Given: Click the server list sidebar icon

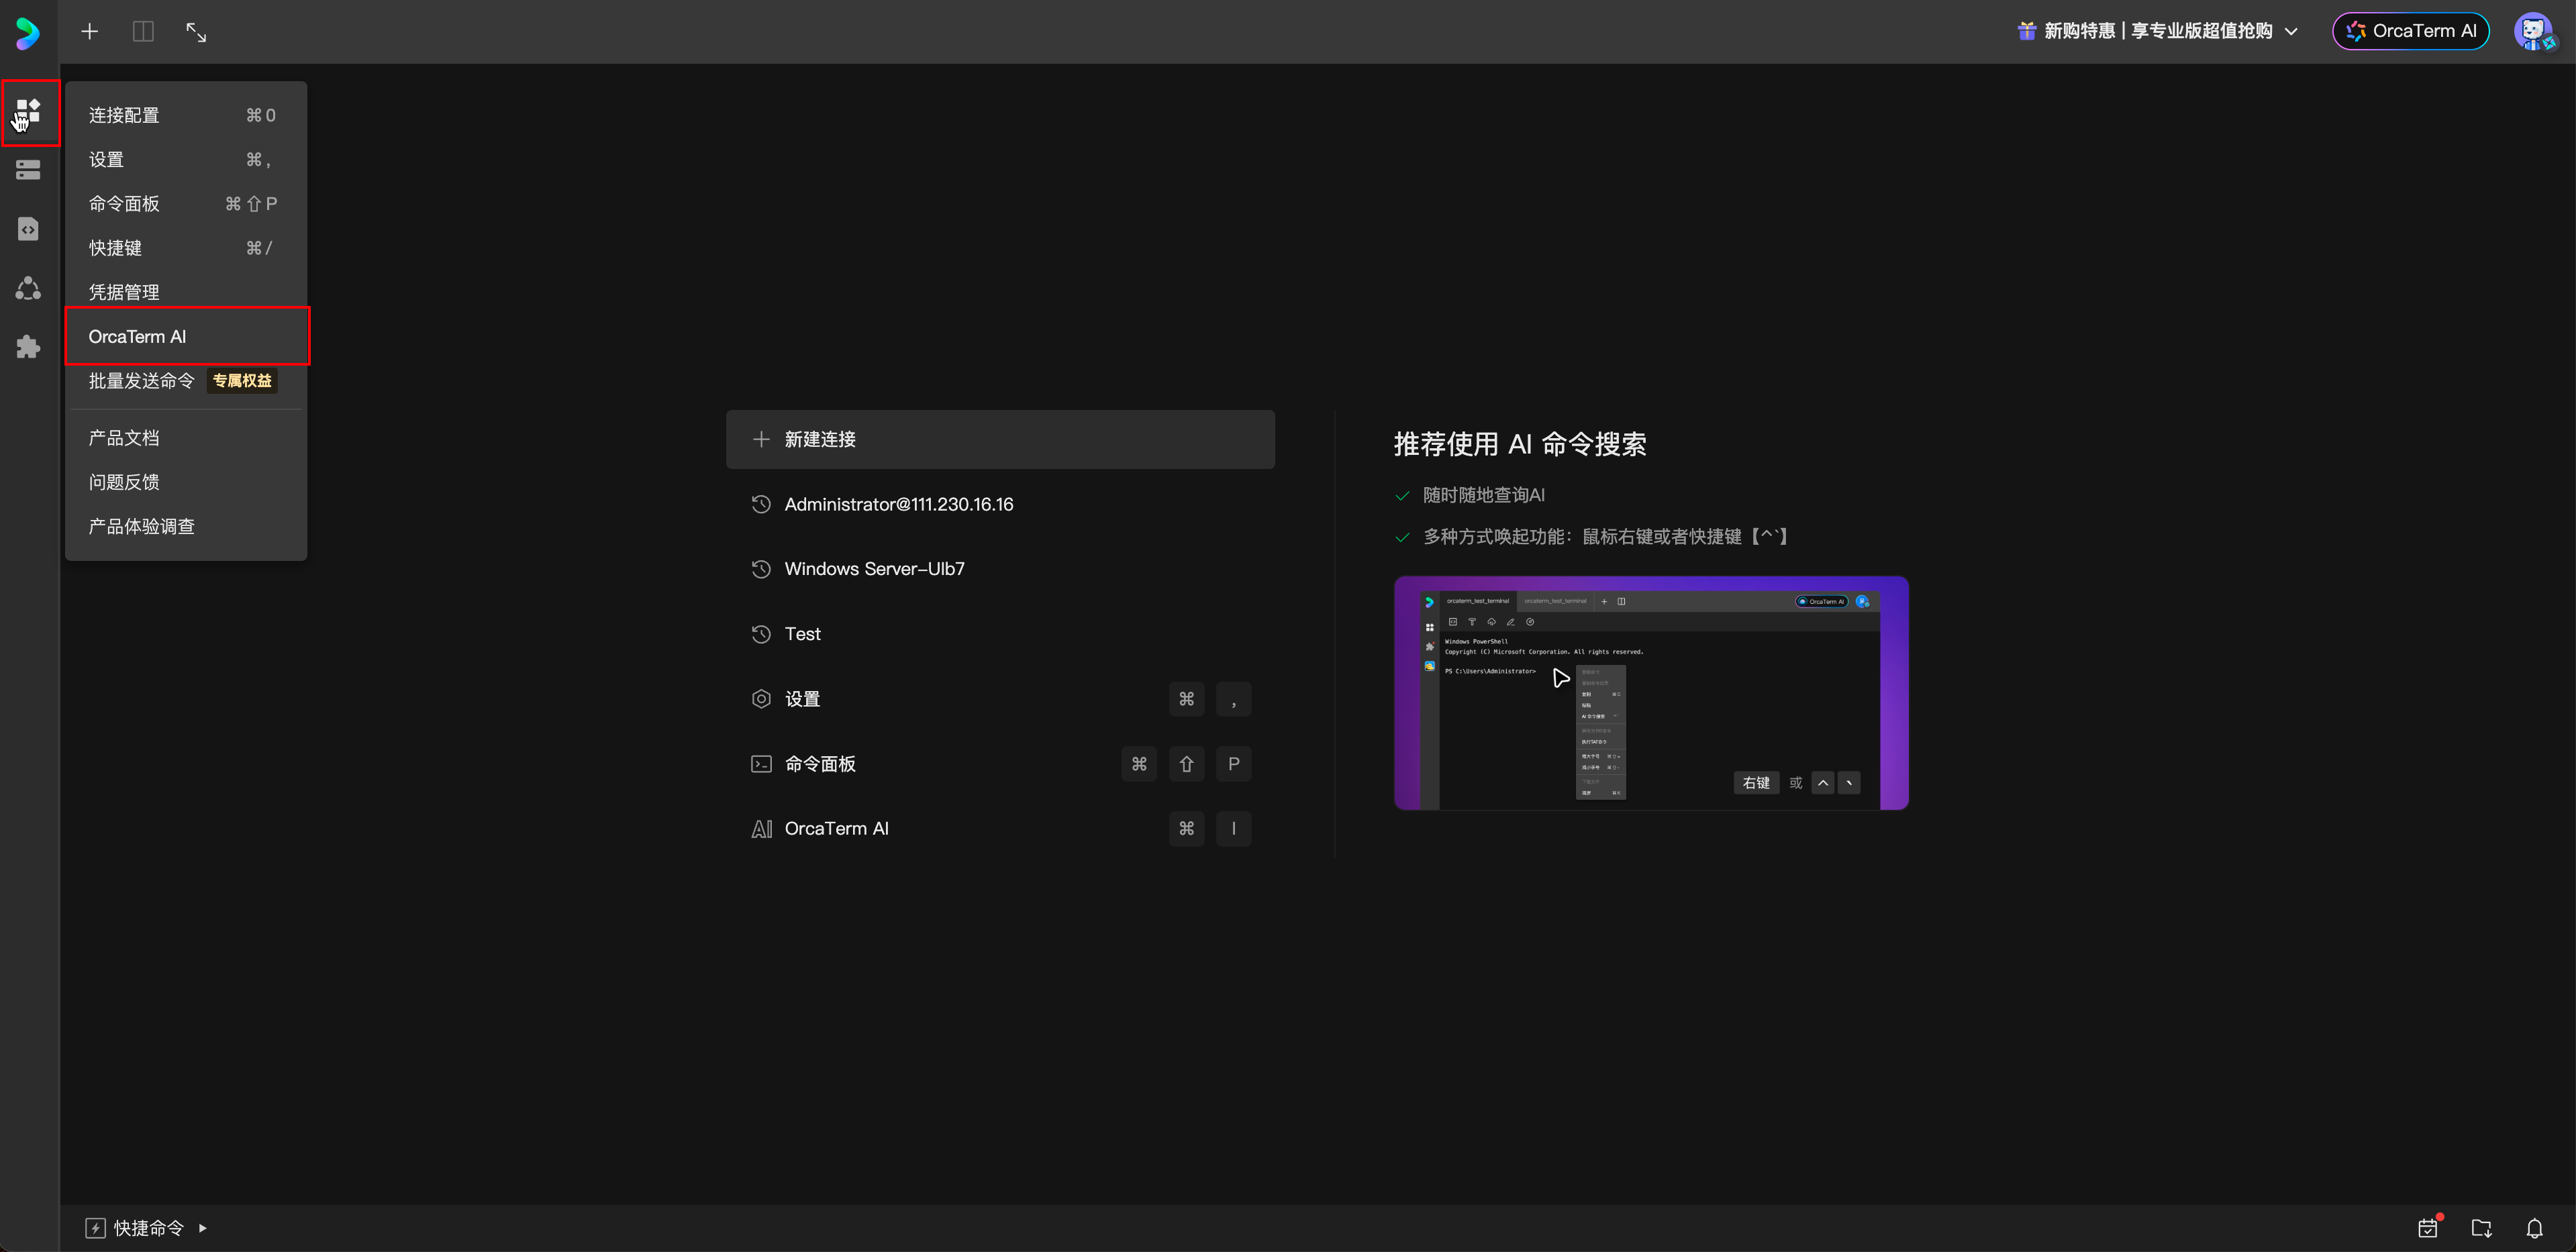Looking at the screenshot, I should coord(28,170).
